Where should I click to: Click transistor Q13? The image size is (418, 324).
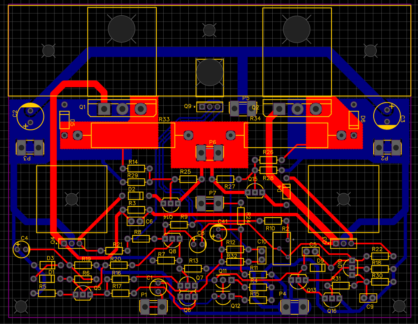(x=298, y=281)
